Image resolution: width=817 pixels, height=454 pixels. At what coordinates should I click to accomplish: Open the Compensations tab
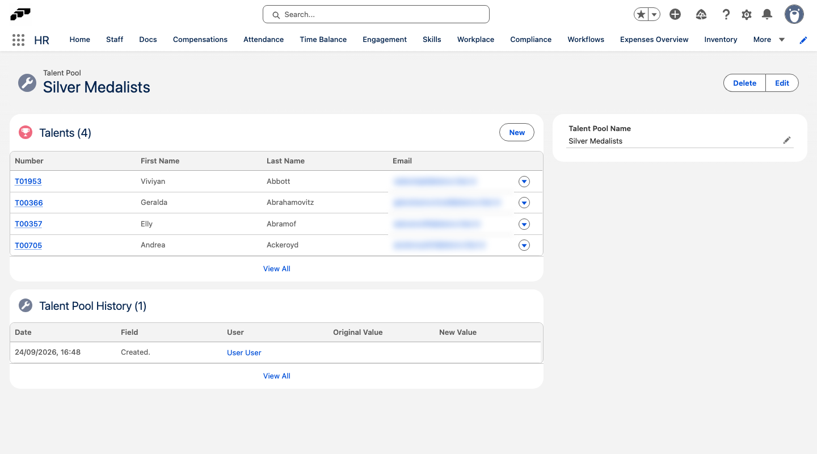point(200,40)
